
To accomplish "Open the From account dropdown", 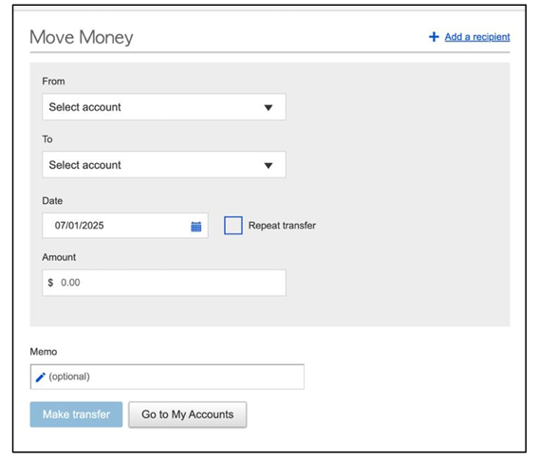I will pos(164,107).
